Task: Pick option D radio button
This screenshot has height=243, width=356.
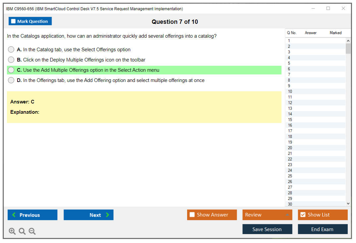Action: pos(11,80)
